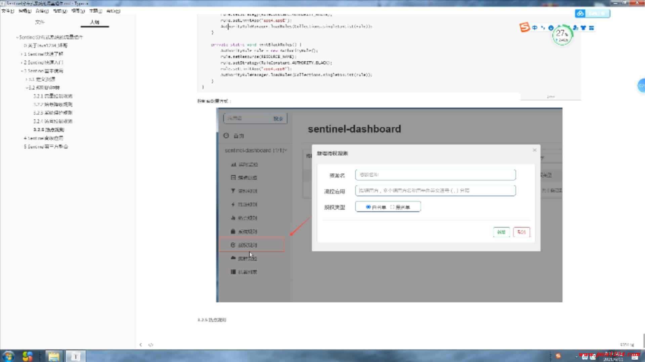Click the 机器列表 list icon in dashboard
This screenshot has width=645, height=362.
pyautogui.click(x=233, y=271)
